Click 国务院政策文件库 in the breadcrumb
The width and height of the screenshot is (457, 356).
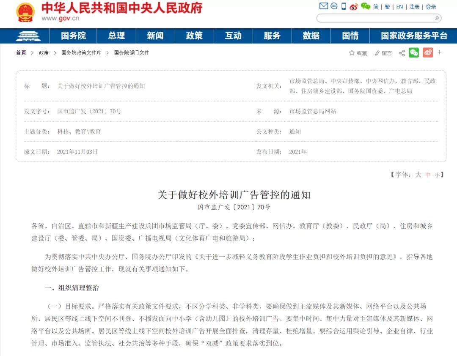click(81, 53)
